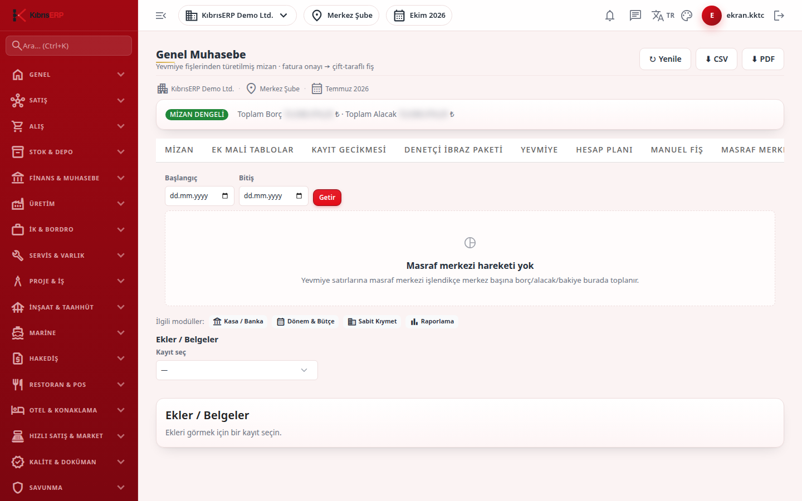
Task: Expand the Genel sidebar section
Action: point(69,75)
